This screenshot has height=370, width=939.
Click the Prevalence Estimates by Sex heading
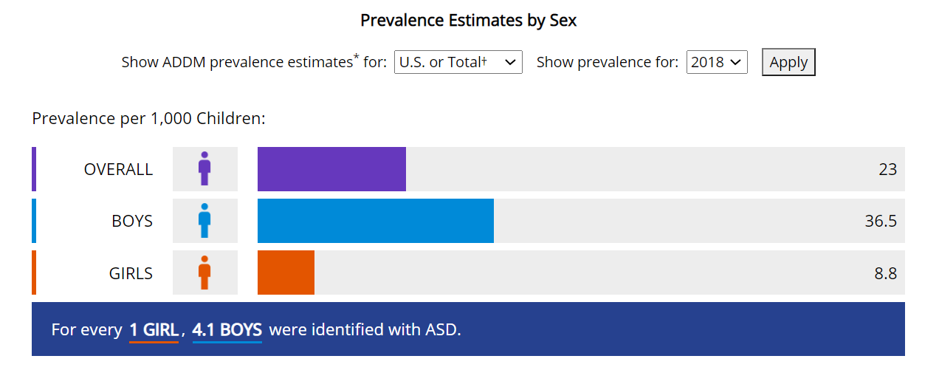pyautogui.click(x=469, y=21)
